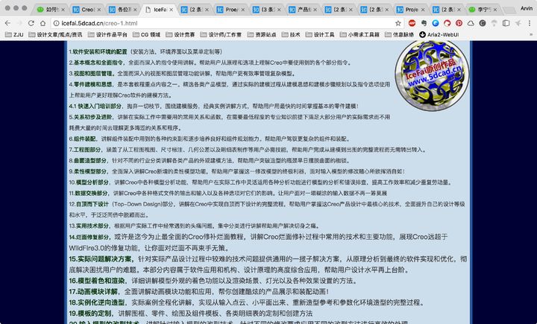This screenshot has width=537, height=324.
Task: Open the 设计工具 bookmarks folder
Action: pyautogui.click(x=320, y=34)
